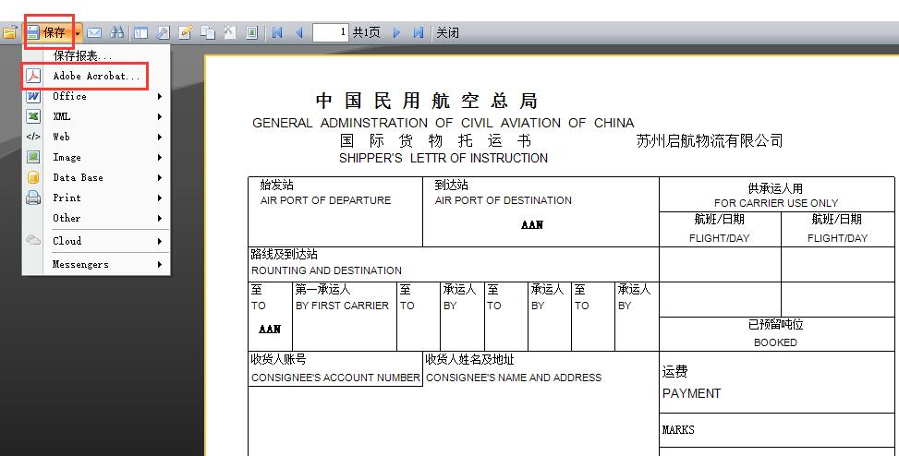Go to the next page arrow
This screenshot has width=899, height=456.
(x=397, y=32)
